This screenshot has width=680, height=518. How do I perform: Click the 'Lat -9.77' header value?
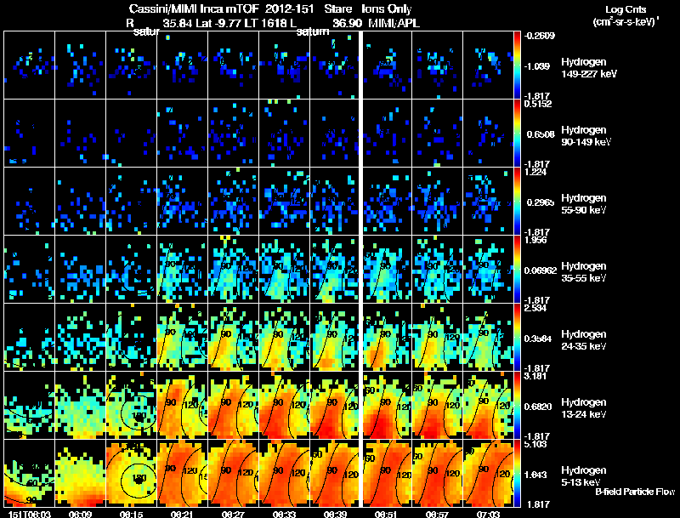[219, 23]
